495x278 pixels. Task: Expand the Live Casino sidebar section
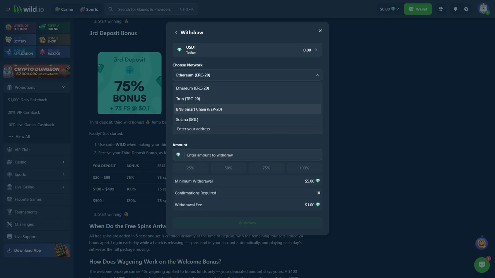point(37,187)
